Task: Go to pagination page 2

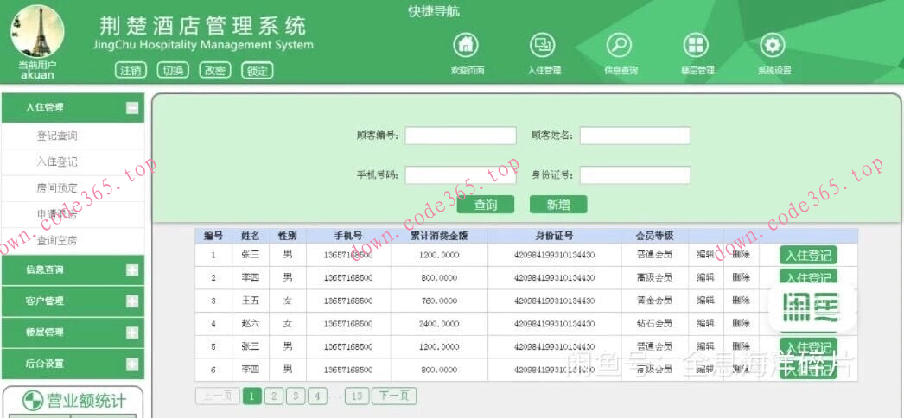Action: pyautogui.click(x=274, y=396)
